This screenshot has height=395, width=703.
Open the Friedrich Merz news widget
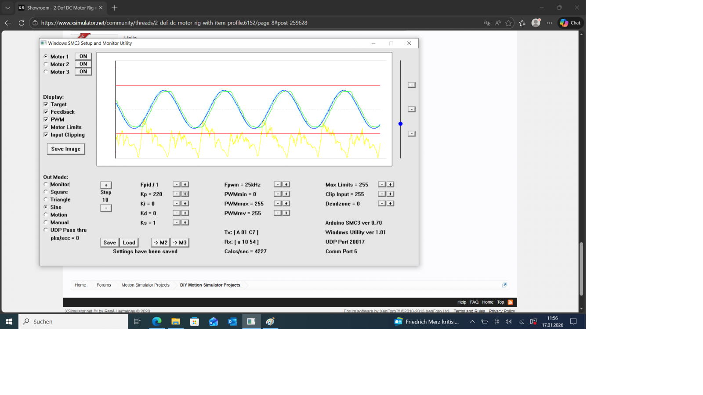(427, 322)
